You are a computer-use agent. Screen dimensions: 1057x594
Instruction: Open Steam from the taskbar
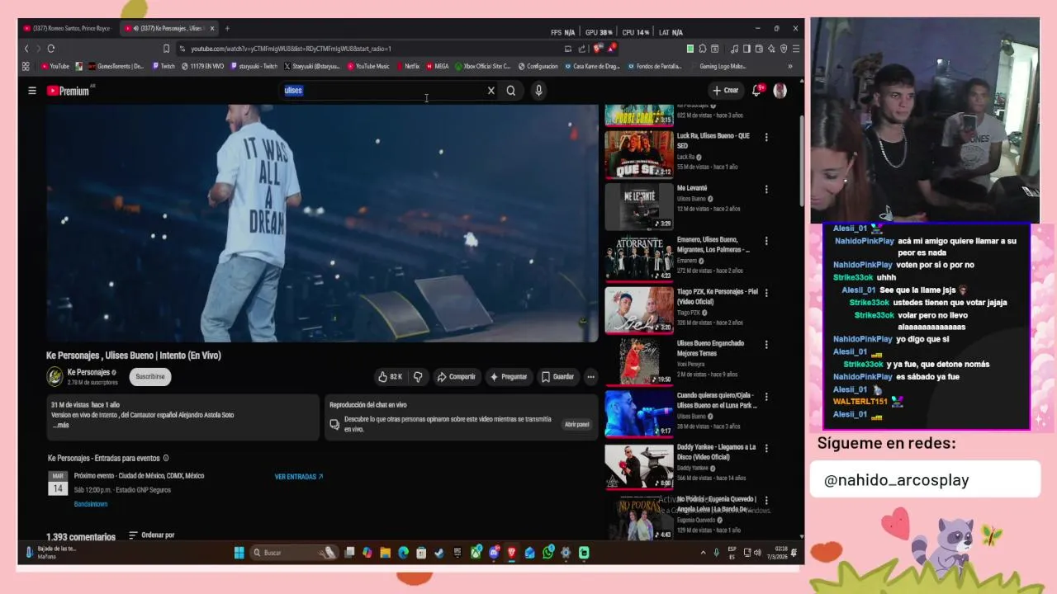tap(439, 553)
